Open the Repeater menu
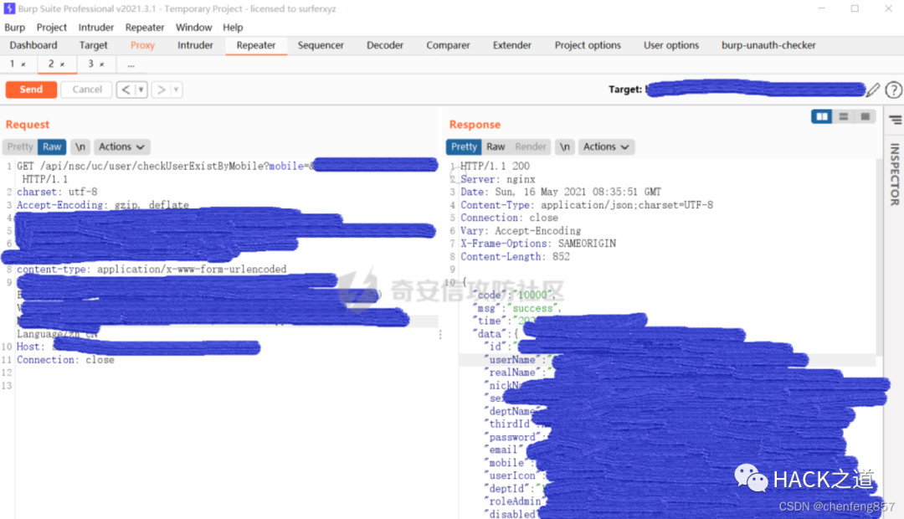This screenshot has width=904, height=519. 145,27
